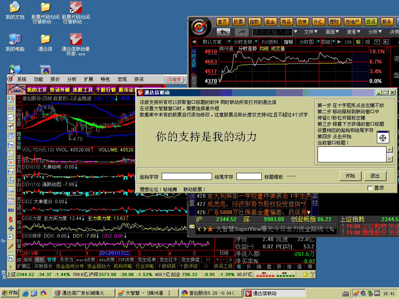
Task: Click the scroll-down arrow in the news list
Action: point(309,212)
